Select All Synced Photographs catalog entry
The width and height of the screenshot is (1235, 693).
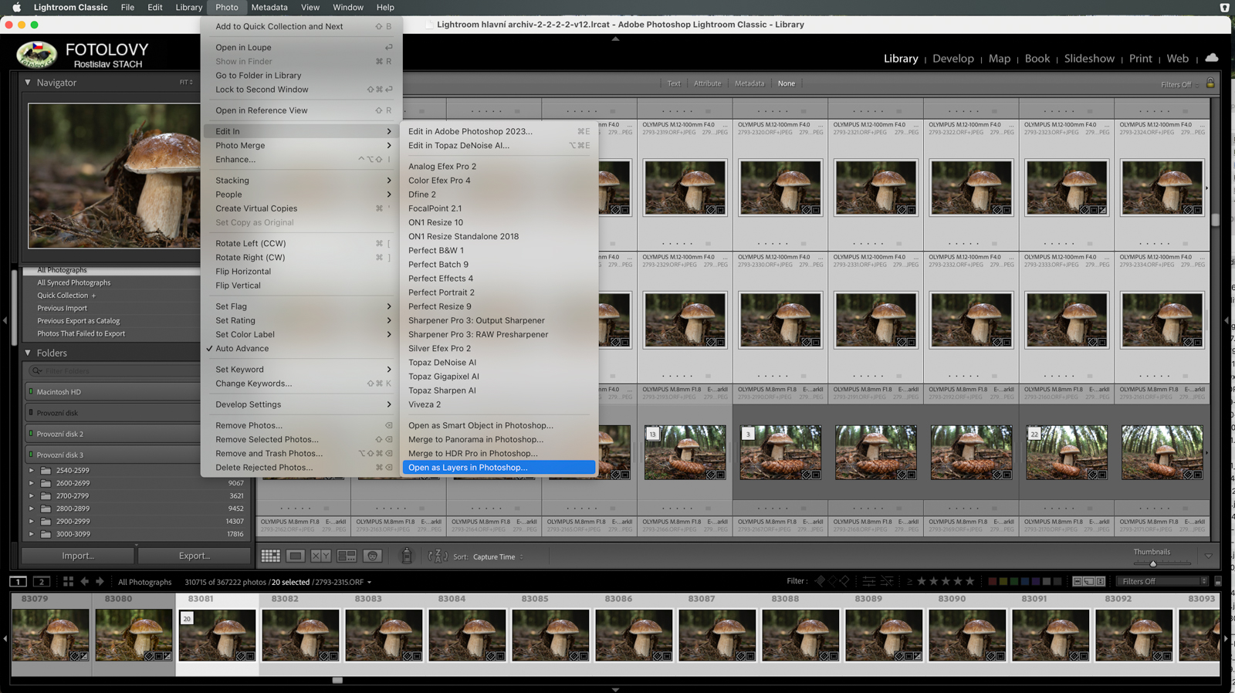tap(74, 282)
